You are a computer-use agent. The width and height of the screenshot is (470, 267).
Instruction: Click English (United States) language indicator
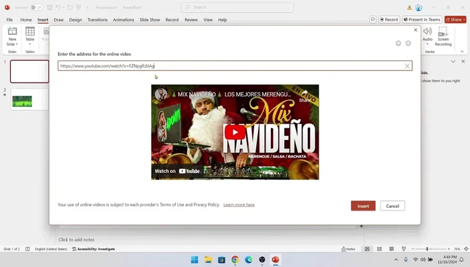coord(51,249)
